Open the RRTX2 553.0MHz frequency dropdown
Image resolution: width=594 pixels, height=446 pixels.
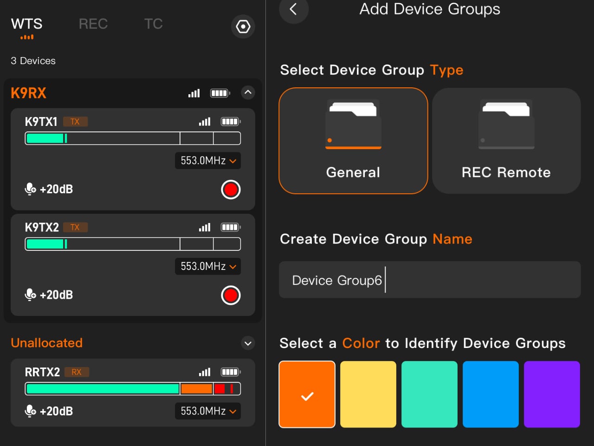coord(208,411)
